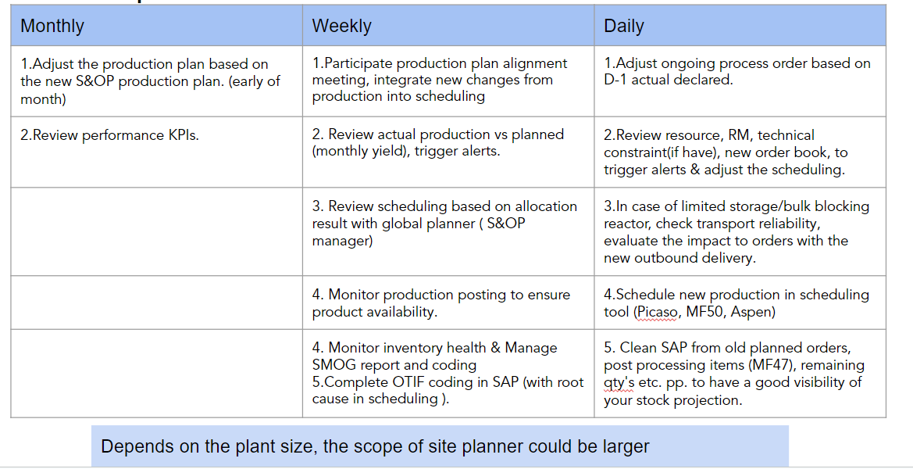
Task: Select the production plan alignment meeting cell
Action: tap(448, 80)
